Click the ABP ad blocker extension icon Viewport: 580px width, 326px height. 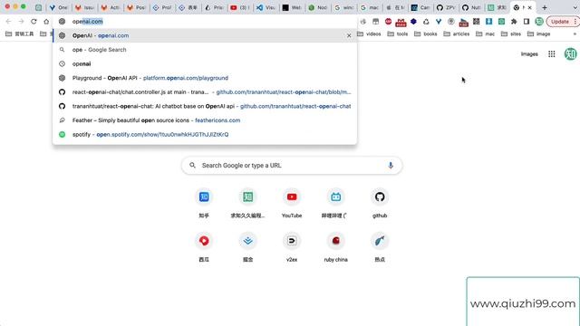(x=388, y=22)
